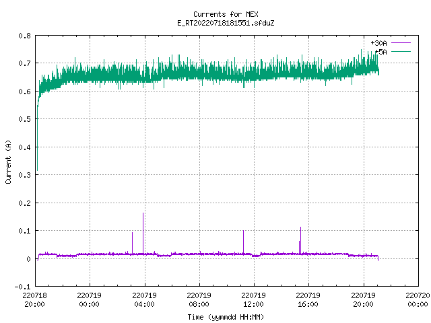Viewport: 431px width, 323px height.
Task: Click the 220720 00:00 x-axis tick label
Action: point(418,300)
